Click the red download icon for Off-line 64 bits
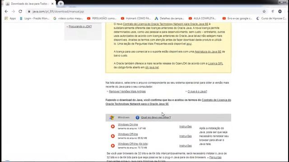Viewport: 289px width, 162px height. pyautogui.click(x=113, y=146)
